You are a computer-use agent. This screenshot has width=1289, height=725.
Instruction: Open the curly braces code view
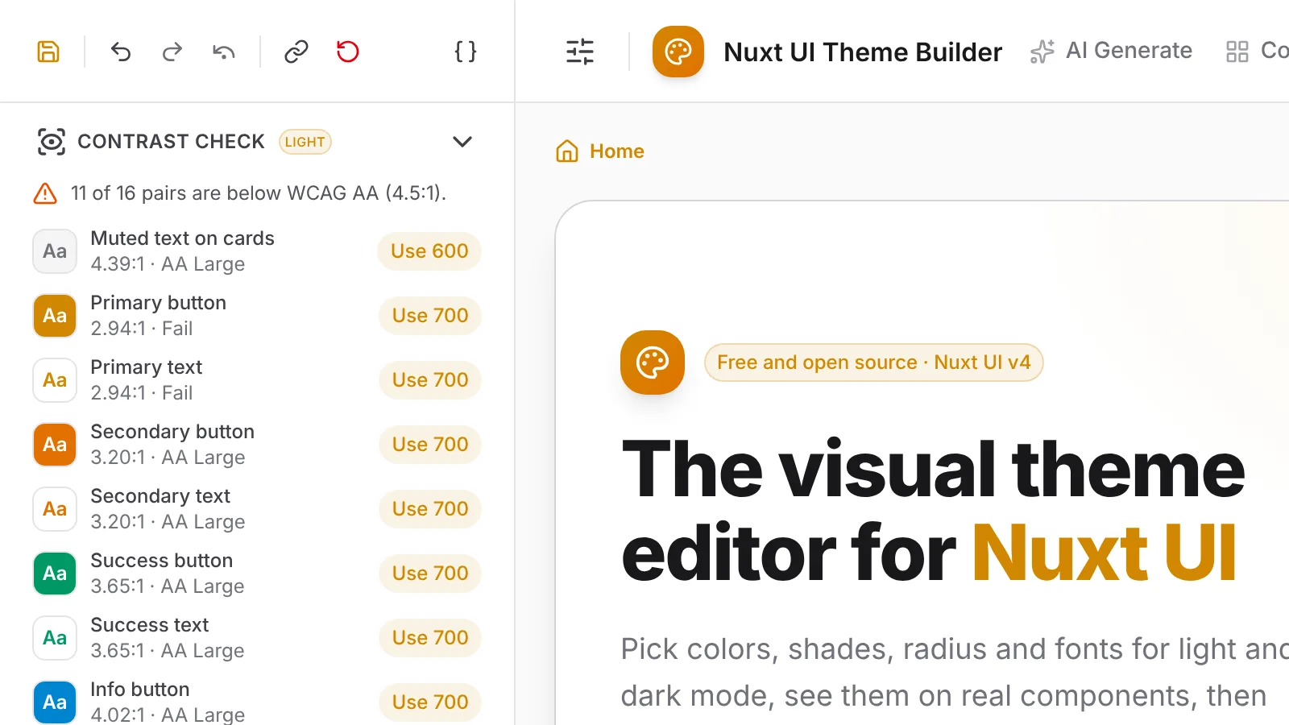[466, 52]
